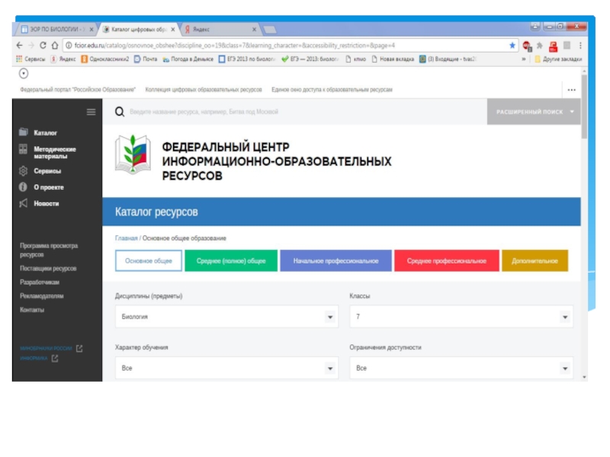Switch to the ЗОР ПО БИОЛОГИИ tab
The height and width of the screenshot is (457, 610).
click(x=56, y=29)
